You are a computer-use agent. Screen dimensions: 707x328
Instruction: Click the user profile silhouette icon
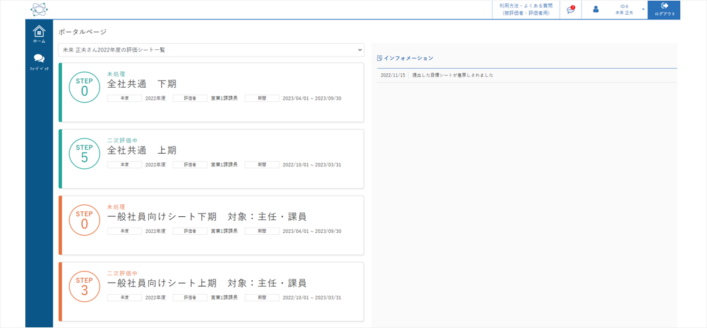(596, 9)
